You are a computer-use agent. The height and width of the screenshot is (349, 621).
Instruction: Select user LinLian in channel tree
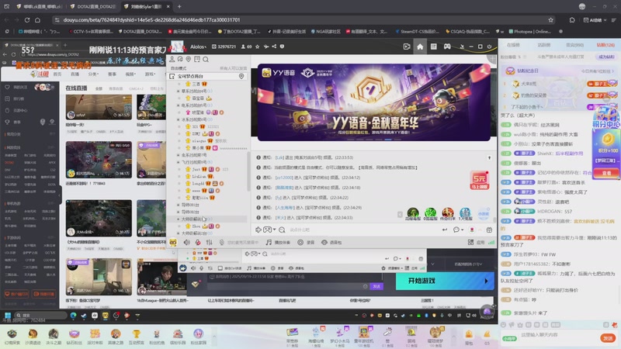pos(199,177)
